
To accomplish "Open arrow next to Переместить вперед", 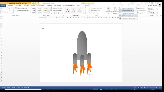I will point(134,8).
